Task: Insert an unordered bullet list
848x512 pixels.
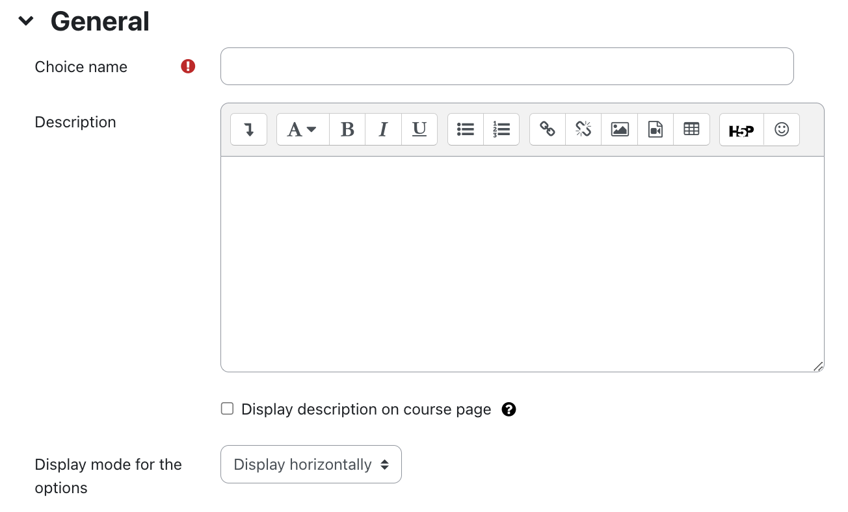Action: [x=465, y=129]
